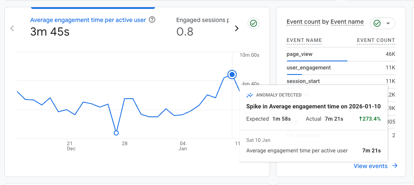Click the EVENT COUNT column header
Viewport: 414px width, 185px height.
376,40
